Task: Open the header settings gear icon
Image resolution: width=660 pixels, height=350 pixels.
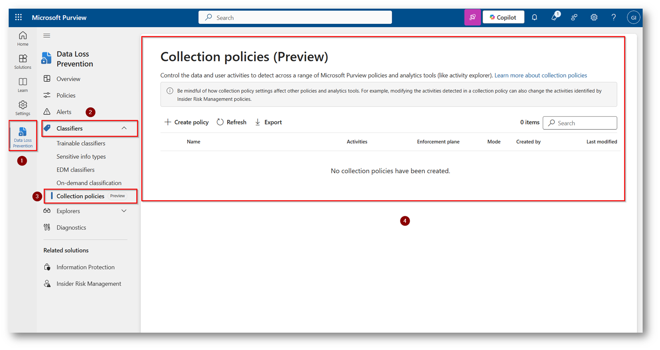Action: pos(594,17)
